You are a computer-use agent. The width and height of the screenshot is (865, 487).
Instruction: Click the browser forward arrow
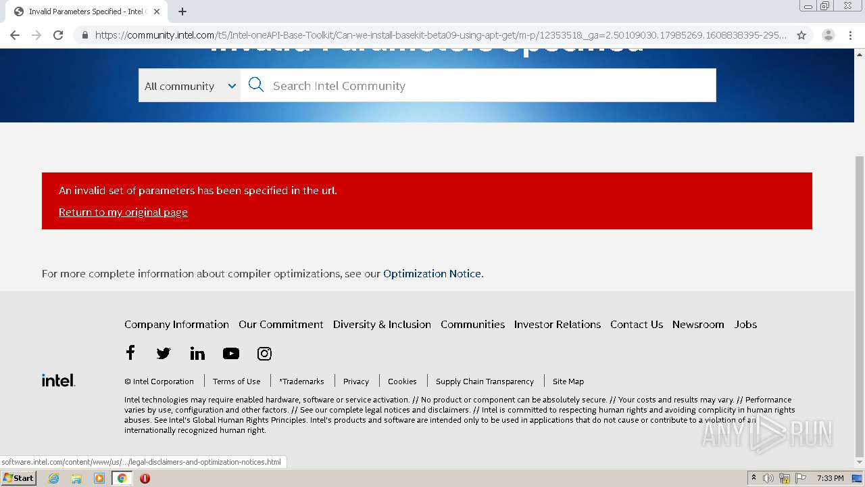pos(36,35)
